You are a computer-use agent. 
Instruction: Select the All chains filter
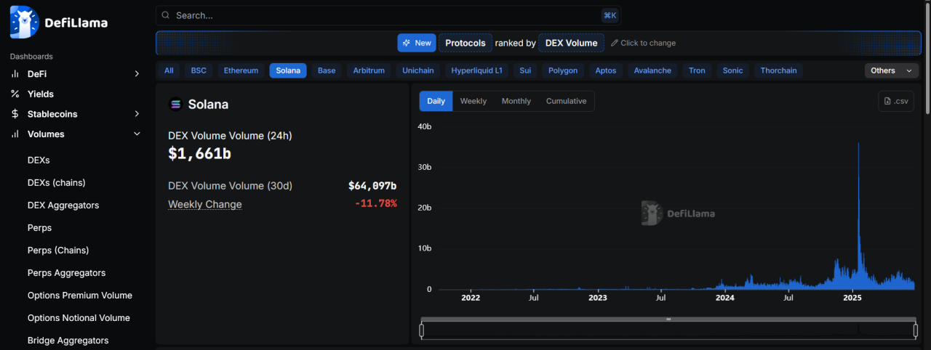click(x=169, y=70)
